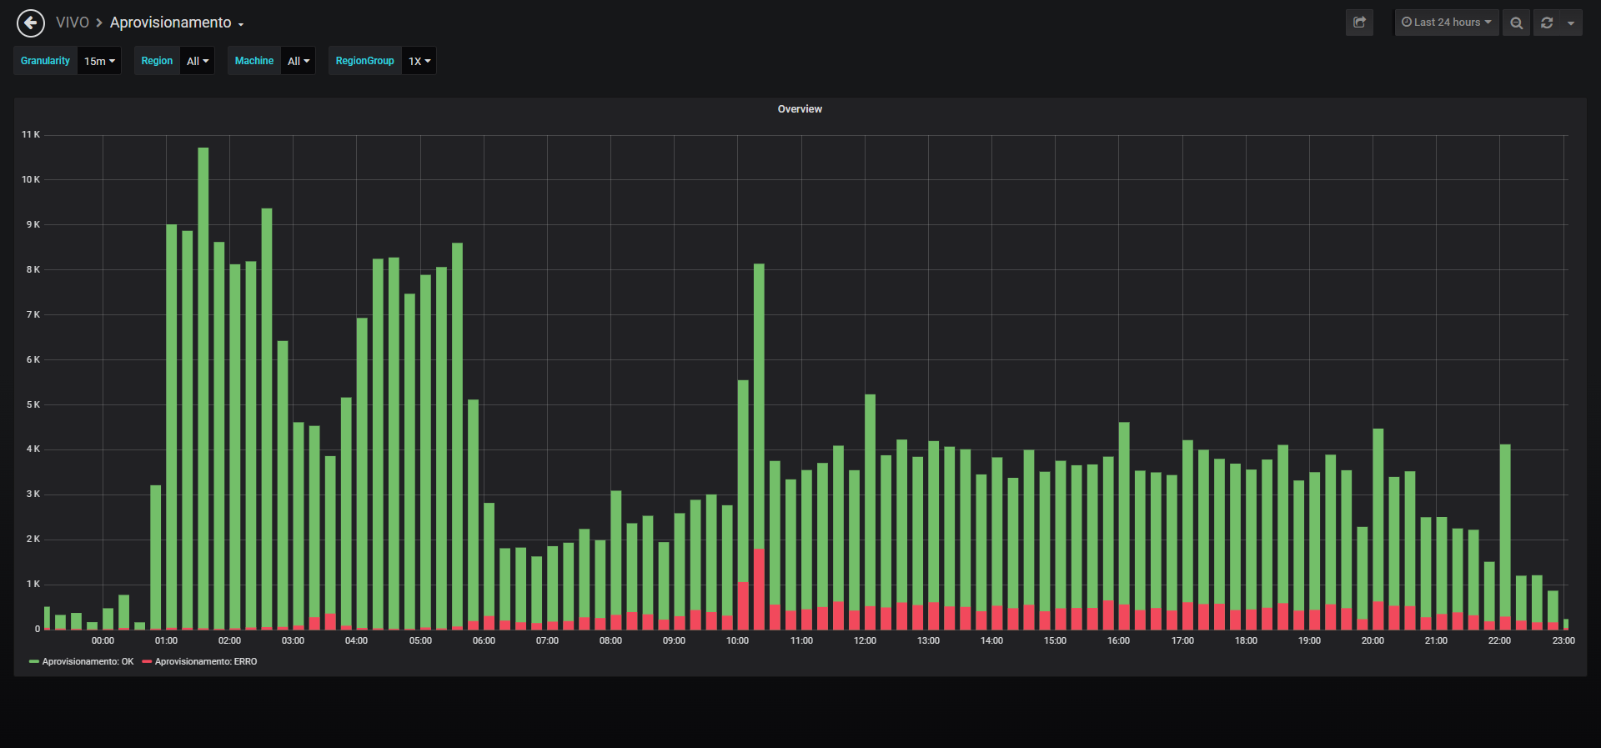Open the Overview panel title menu
Image resolution: width=1601 pixels, height=748 pixels.
tap(800, 109)
